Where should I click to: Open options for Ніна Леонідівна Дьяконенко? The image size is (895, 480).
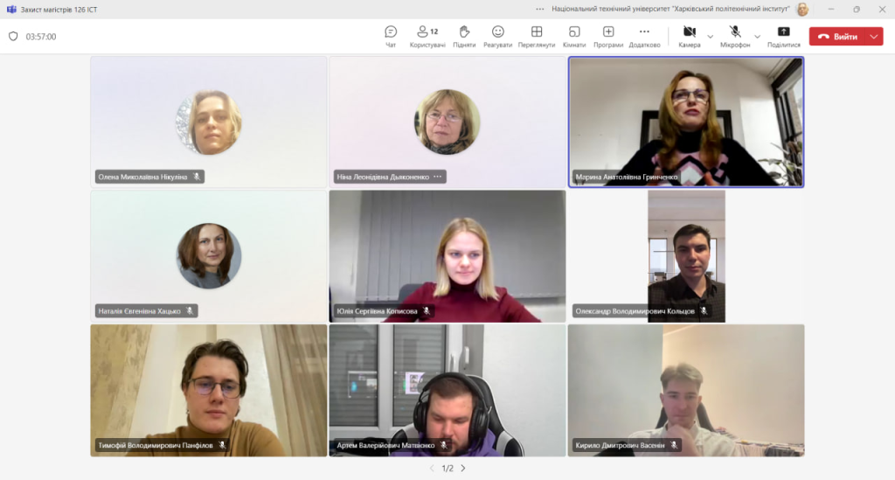438,177
